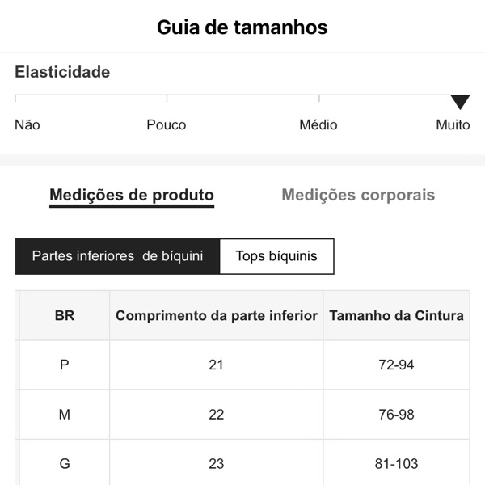Switch to Medições corporais tab
This screenshot has width=485, height=485.
coord(358,195)
